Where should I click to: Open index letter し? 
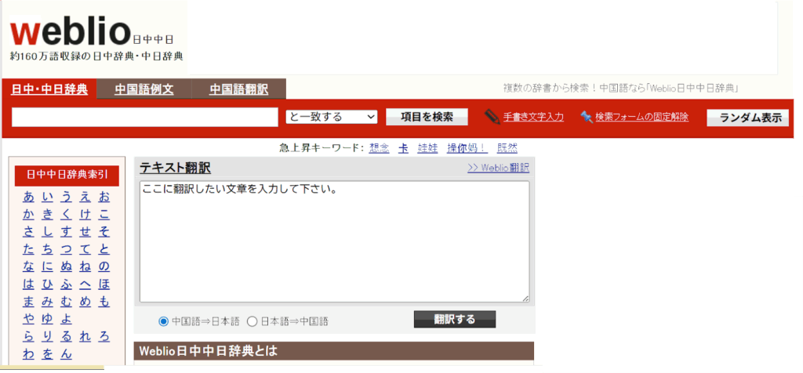coord(48,232)
